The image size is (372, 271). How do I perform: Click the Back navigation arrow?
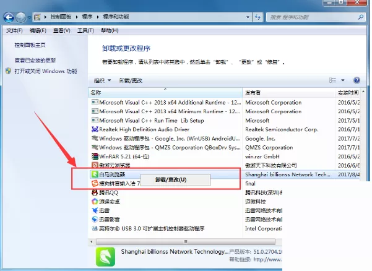click(9, 17)
